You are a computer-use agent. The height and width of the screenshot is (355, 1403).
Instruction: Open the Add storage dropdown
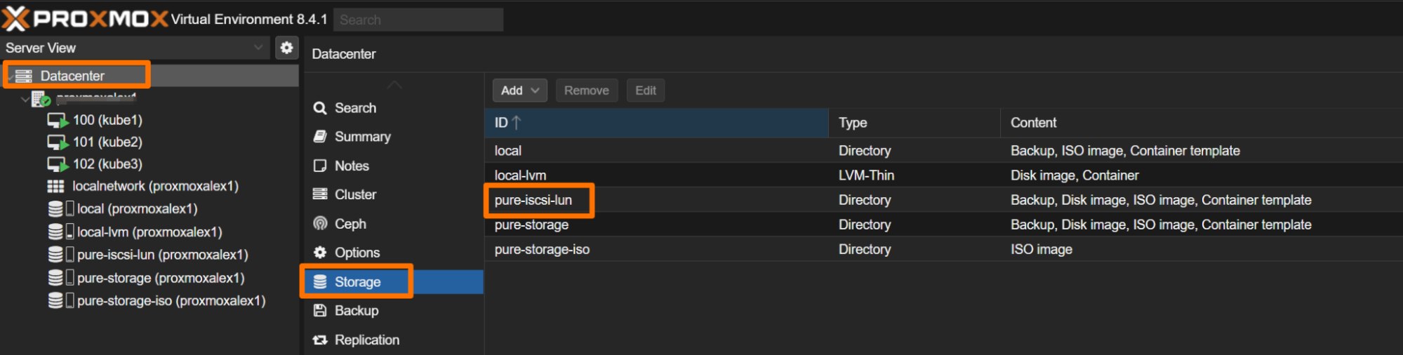(519, 91)
